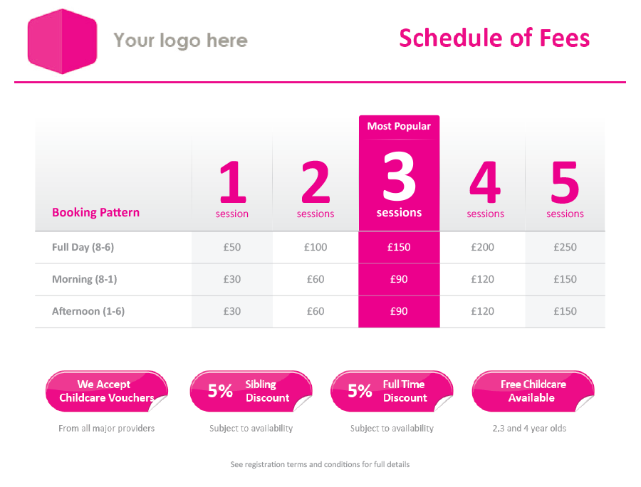Click the registration terms and conditions footnote
The width and height of the screenshot is (641, 487).
click(320, 464)
